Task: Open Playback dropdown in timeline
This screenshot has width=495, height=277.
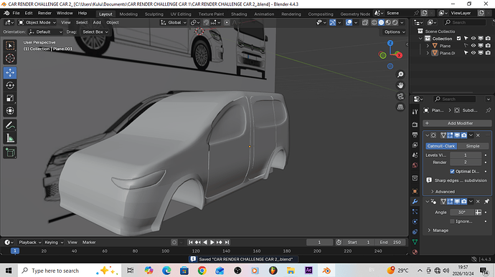Action: (30, 243)
